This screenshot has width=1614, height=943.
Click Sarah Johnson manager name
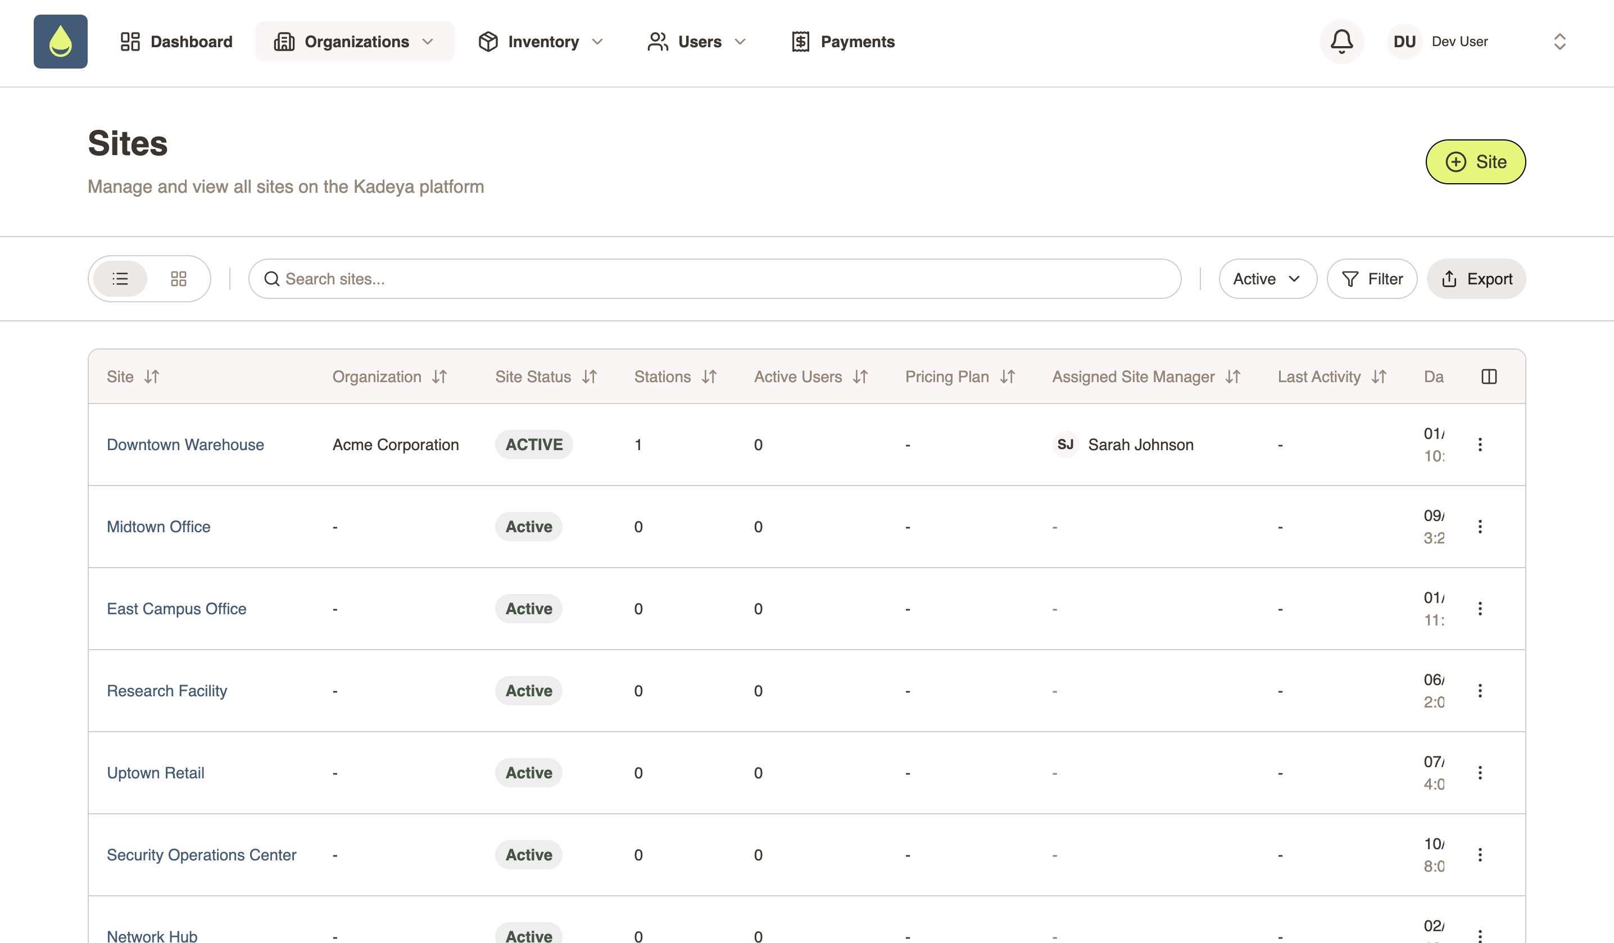(x=1141, y=445)
